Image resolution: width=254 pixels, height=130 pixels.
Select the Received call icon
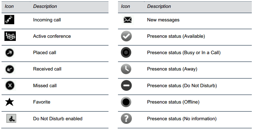(10, 69)
